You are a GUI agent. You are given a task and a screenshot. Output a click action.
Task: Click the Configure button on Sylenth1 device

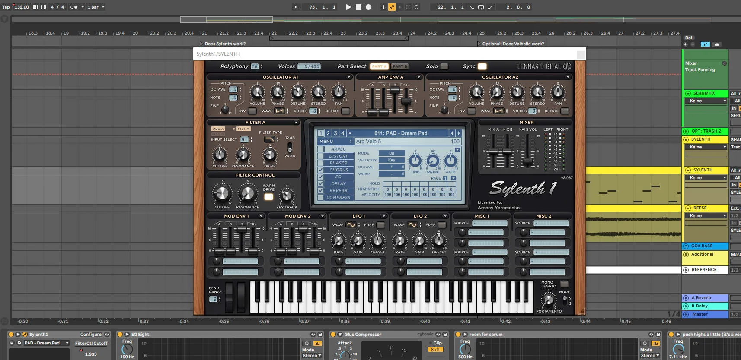click(91, 335)
